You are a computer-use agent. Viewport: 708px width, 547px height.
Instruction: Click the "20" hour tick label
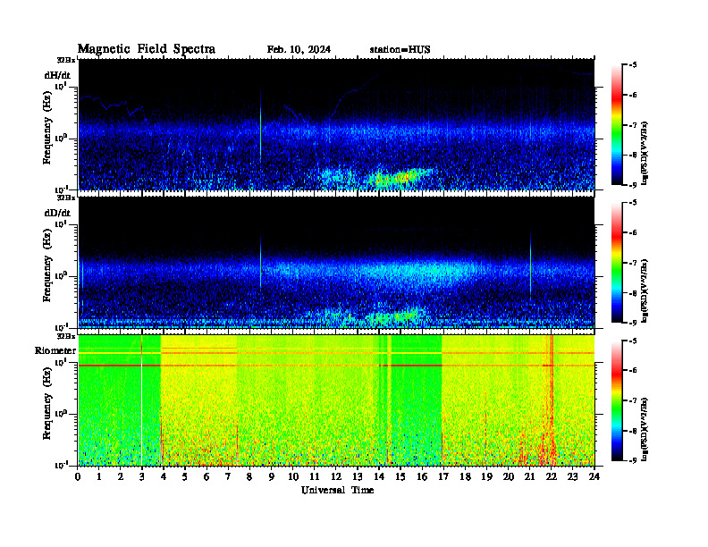tap(509, 476)
